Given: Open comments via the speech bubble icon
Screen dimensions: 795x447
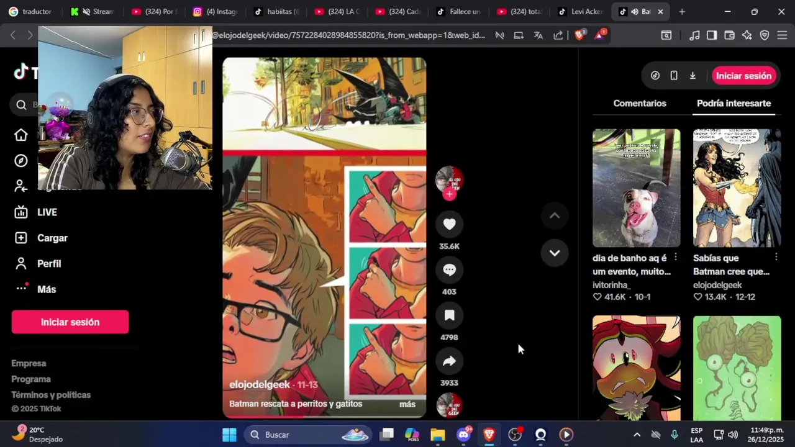Looking at the screenshot, I should [449, 269].
